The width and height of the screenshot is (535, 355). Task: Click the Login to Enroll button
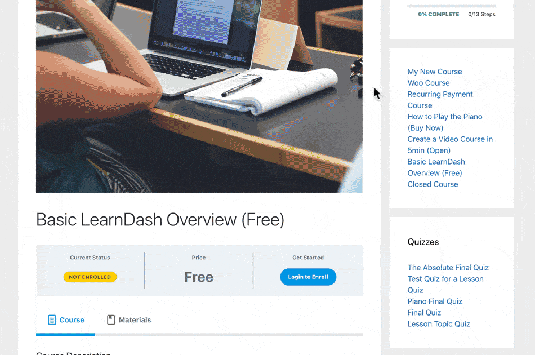308,277
